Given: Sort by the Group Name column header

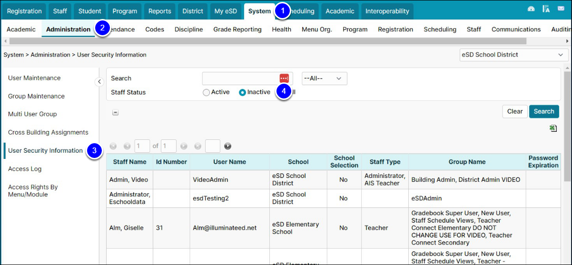Looking at the screenshot, I should (x=467, y=162).
